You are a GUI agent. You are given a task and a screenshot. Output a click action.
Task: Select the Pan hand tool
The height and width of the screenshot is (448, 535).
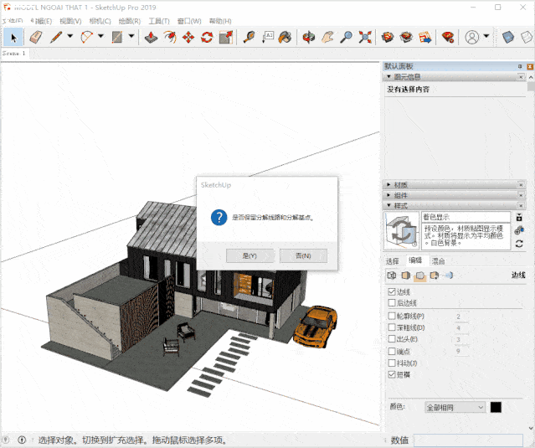(327, 37)
